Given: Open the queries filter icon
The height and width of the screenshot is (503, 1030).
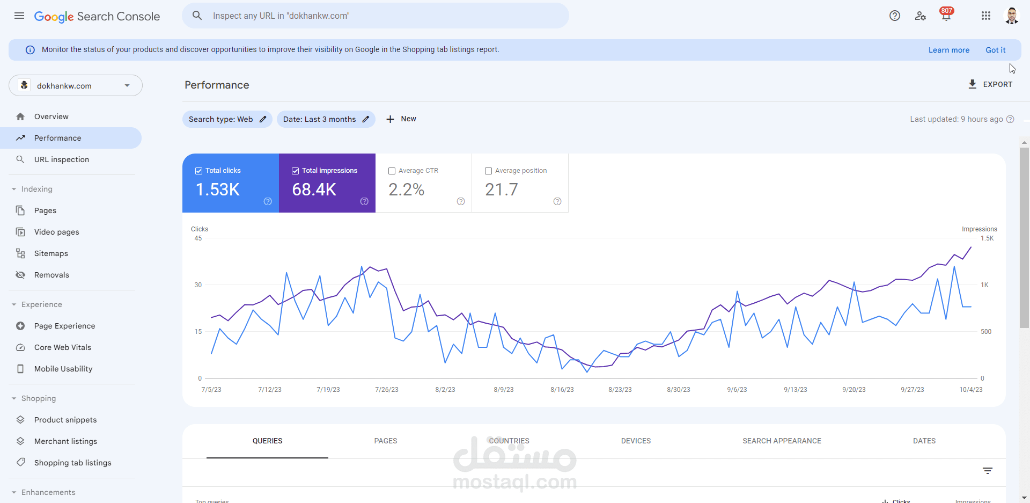Looking at the screenshot, I should (989, 471).
